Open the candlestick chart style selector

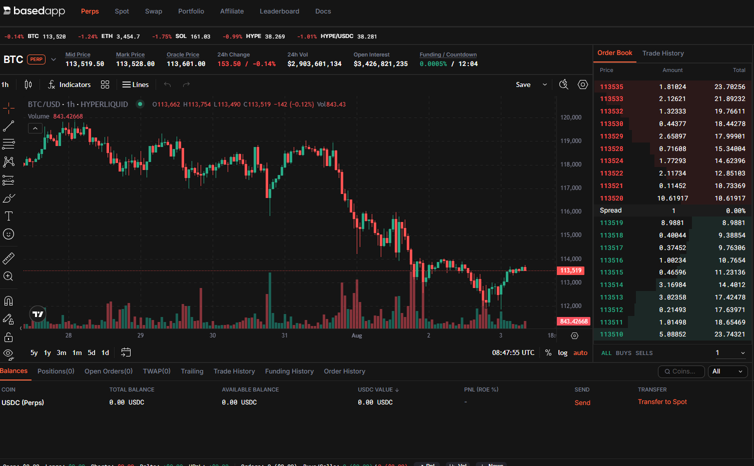click(x=29, y=84)
